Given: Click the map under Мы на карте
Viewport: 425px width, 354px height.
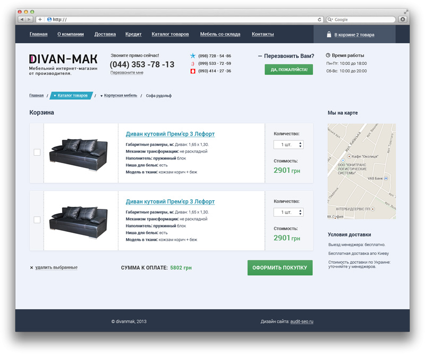Looking at the screenshot, I should (361, 171).
